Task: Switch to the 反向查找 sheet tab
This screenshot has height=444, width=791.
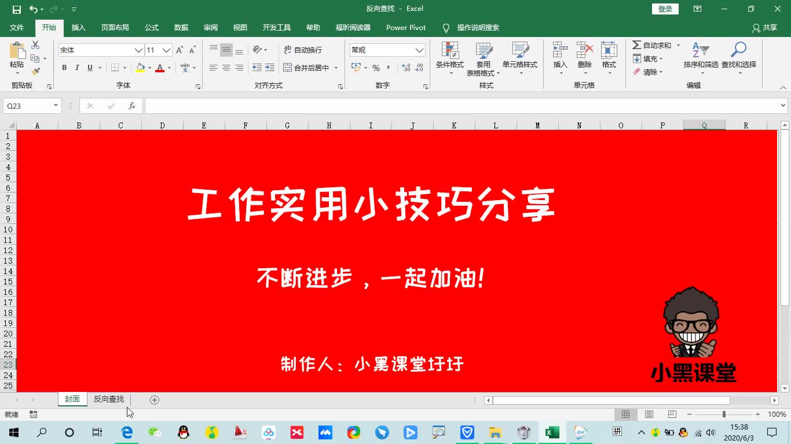Action: pyautogui.click(x=108, y=399)
